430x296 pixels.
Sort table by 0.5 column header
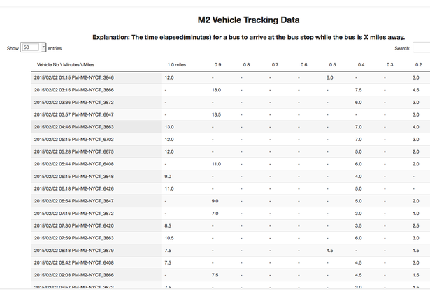332,65
